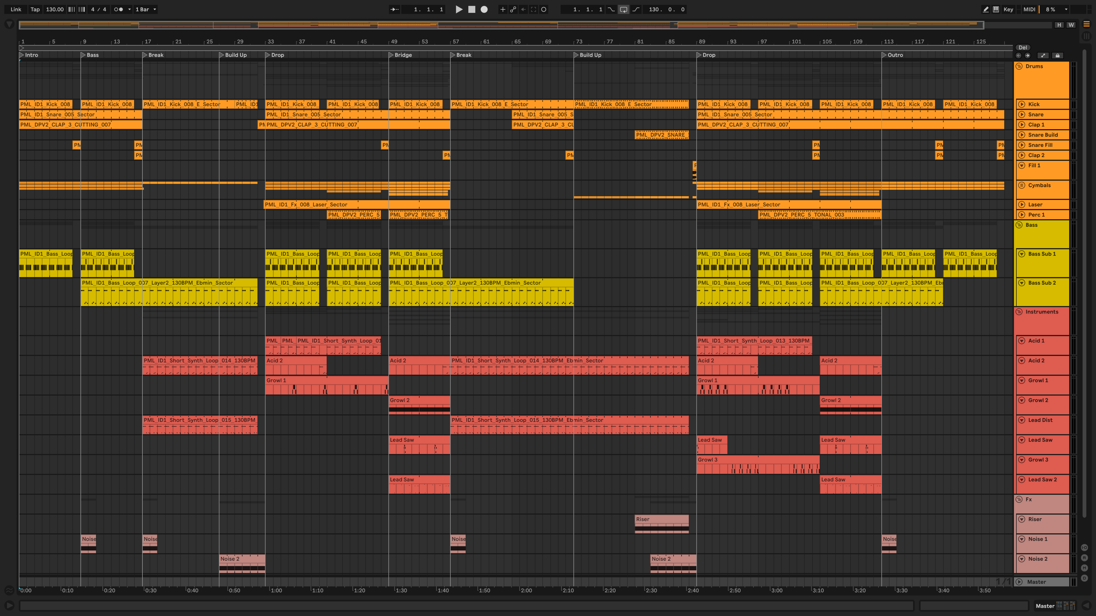Click the H optimize height button
Screen dimensions: 1096x616
click(1059, 25)
